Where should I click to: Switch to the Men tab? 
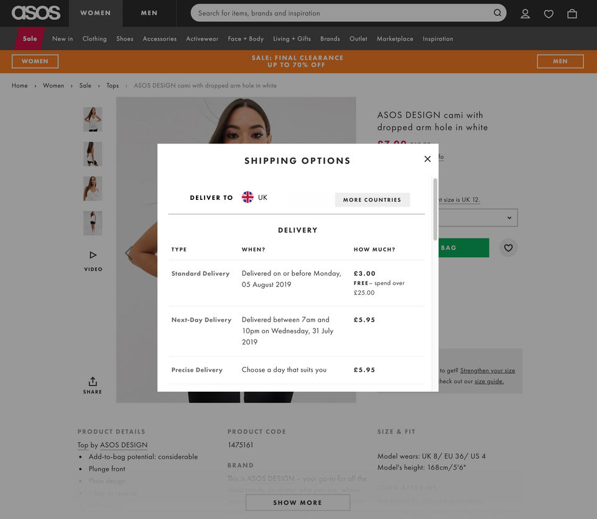coord(149,13)
